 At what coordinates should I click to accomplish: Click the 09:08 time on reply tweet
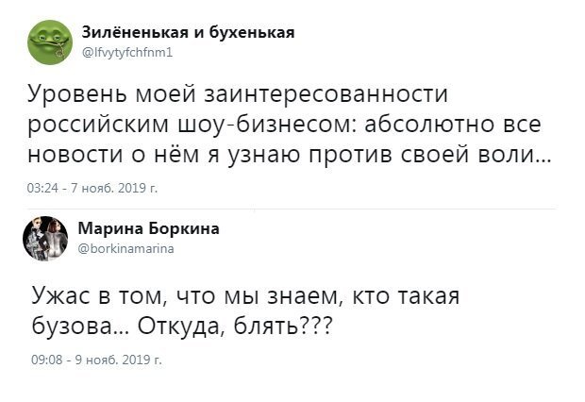[45, 360]
